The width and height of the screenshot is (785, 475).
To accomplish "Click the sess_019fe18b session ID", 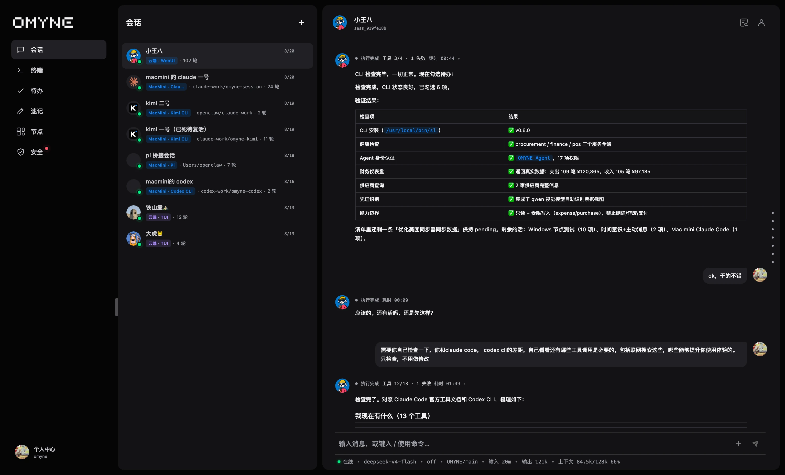I will coord(370,28).
